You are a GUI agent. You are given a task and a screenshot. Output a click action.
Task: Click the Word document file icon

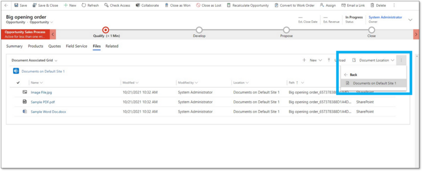(25, 111)
